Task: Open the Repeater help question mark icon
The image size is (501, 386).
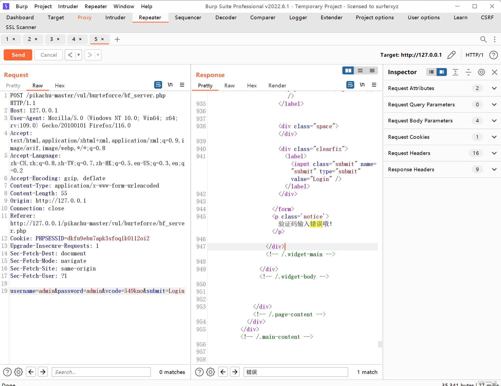Action: (x=493, y=55)
